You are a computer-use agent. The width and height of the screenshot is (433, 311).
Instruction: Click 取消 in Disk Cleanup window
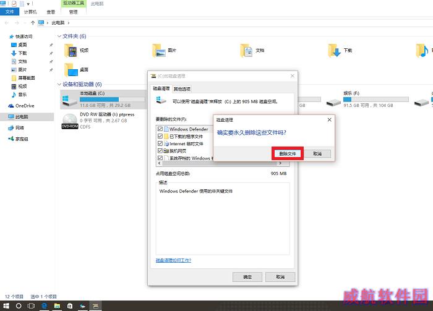[x=280, y=277]
